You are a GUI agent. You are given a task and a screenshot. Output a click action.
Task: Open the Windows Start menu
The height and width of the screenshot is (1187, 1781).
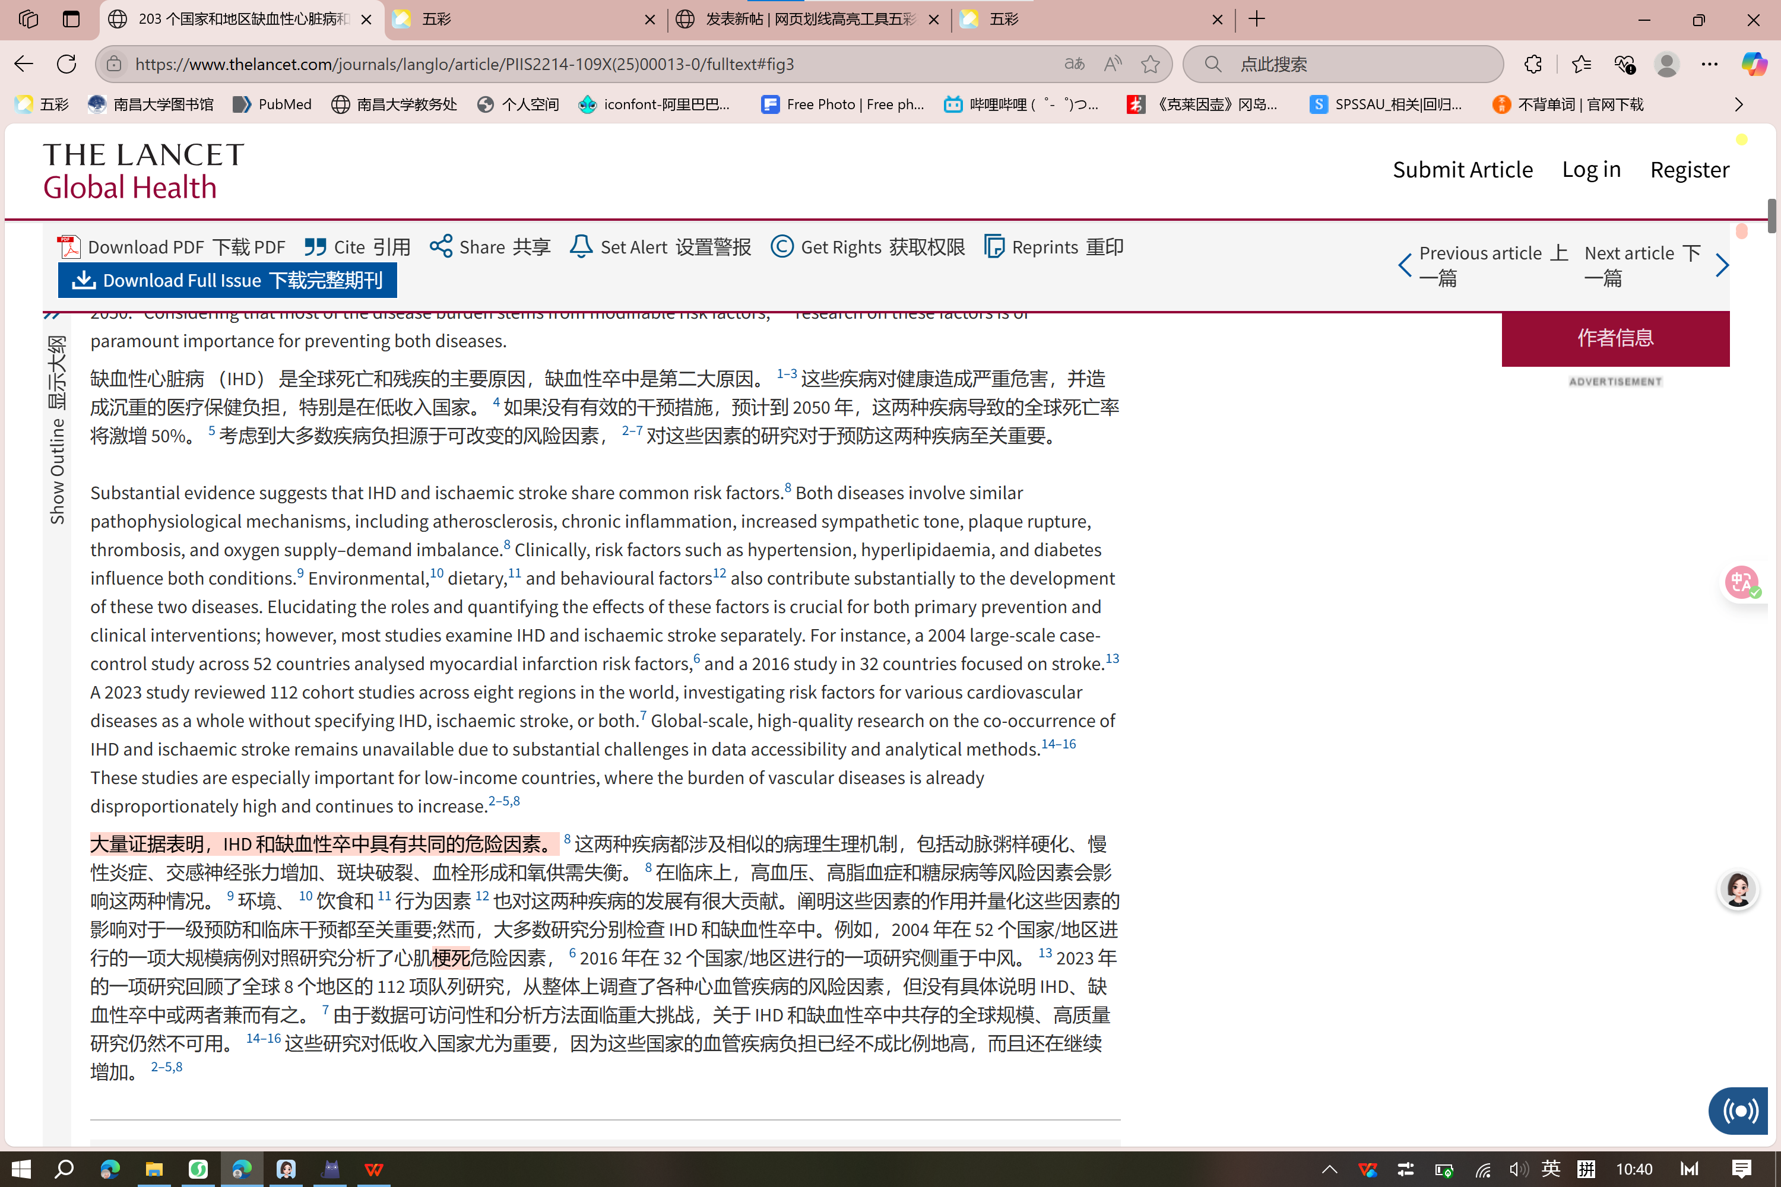tap(20, 1169)
